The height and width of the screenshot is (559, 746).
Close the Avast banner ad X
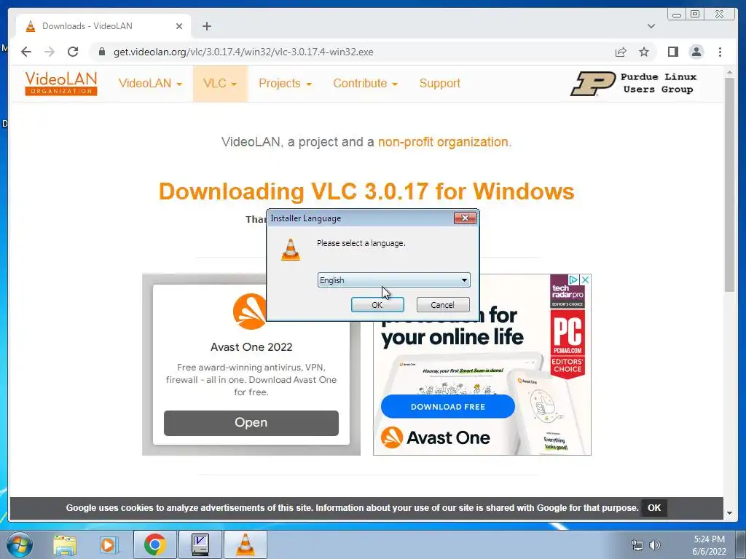pyautogui.click(x=585, y=279)
